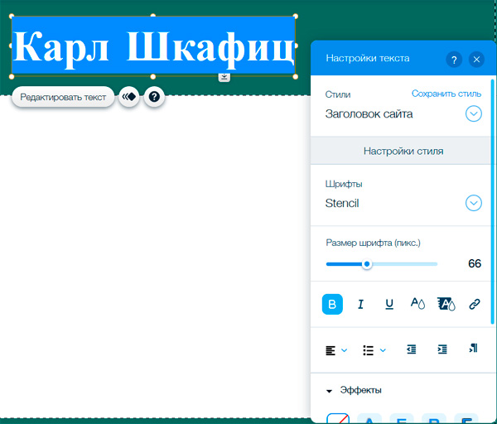The image size is (497, 424).
Task: Toggle underline text formatting
Action: [x=389, y=305]
